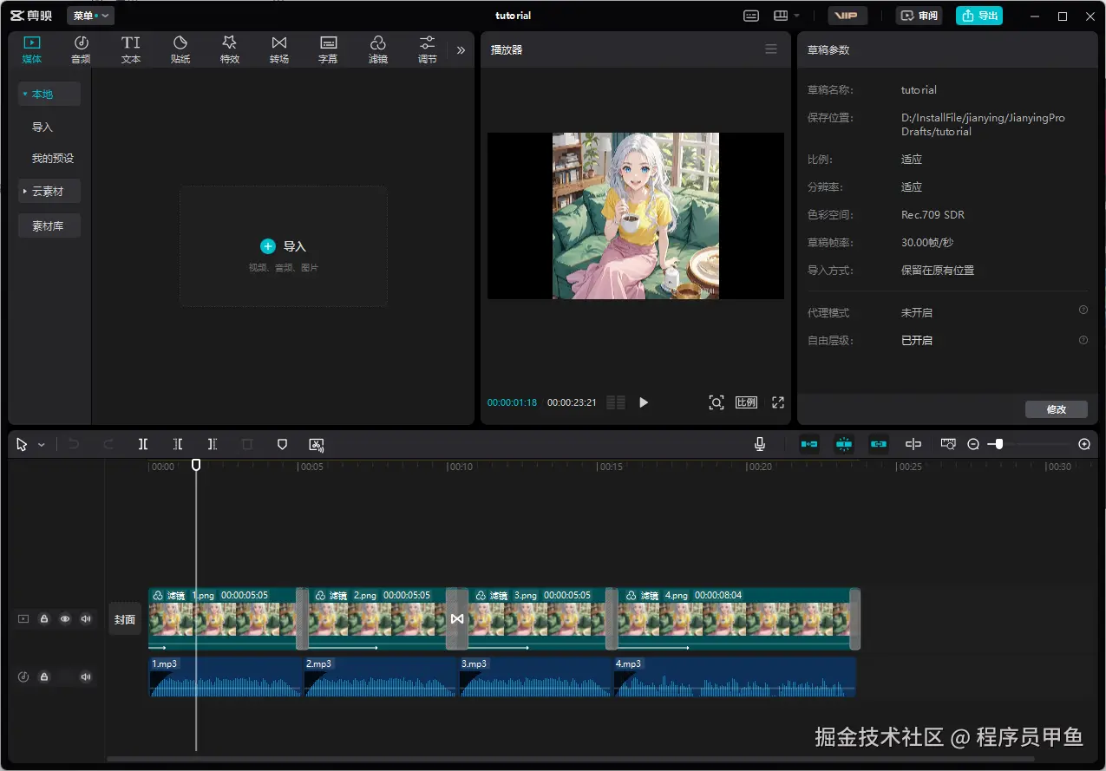Click the fullscreen icon in player
This screenshot has width=1106, height=771.
pyautogui.click(x=778, y=402)
